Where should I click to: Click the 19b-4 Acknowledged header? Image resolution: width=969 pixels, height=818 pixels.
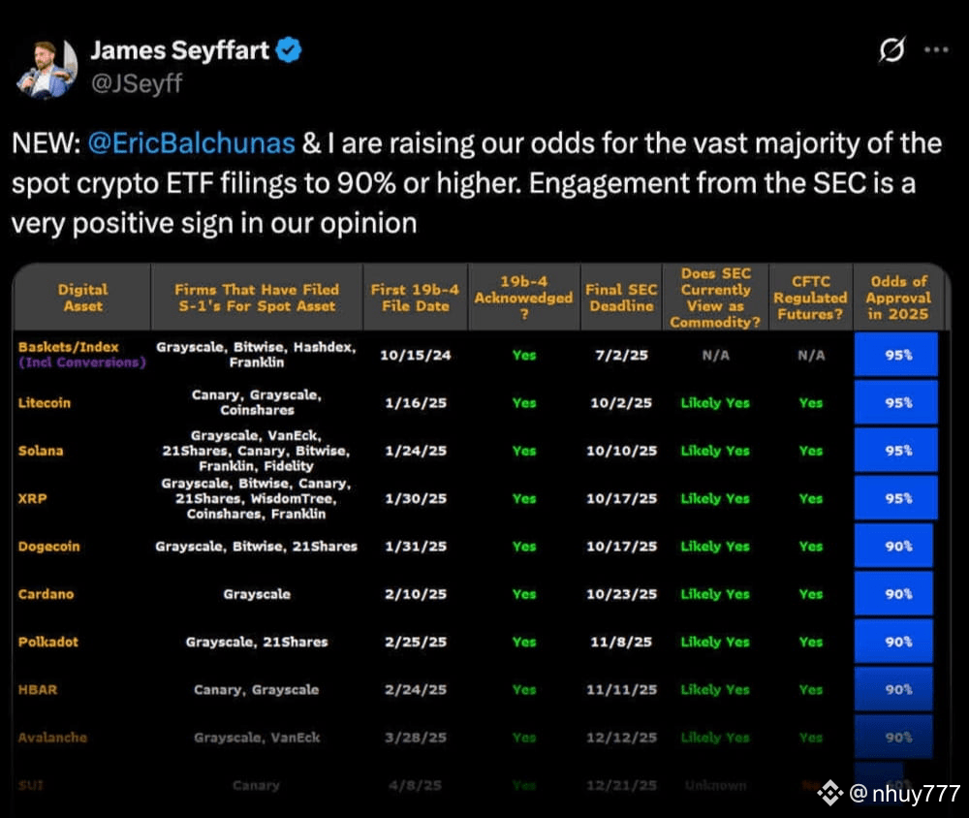[523, 298]
